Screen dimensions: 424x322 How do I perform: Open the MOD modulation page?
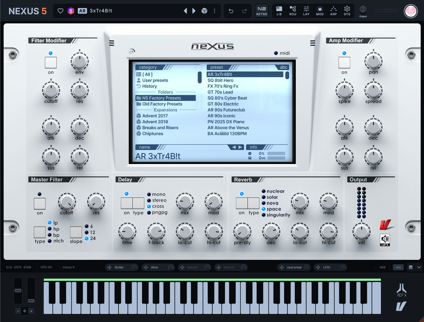(320, 11)
